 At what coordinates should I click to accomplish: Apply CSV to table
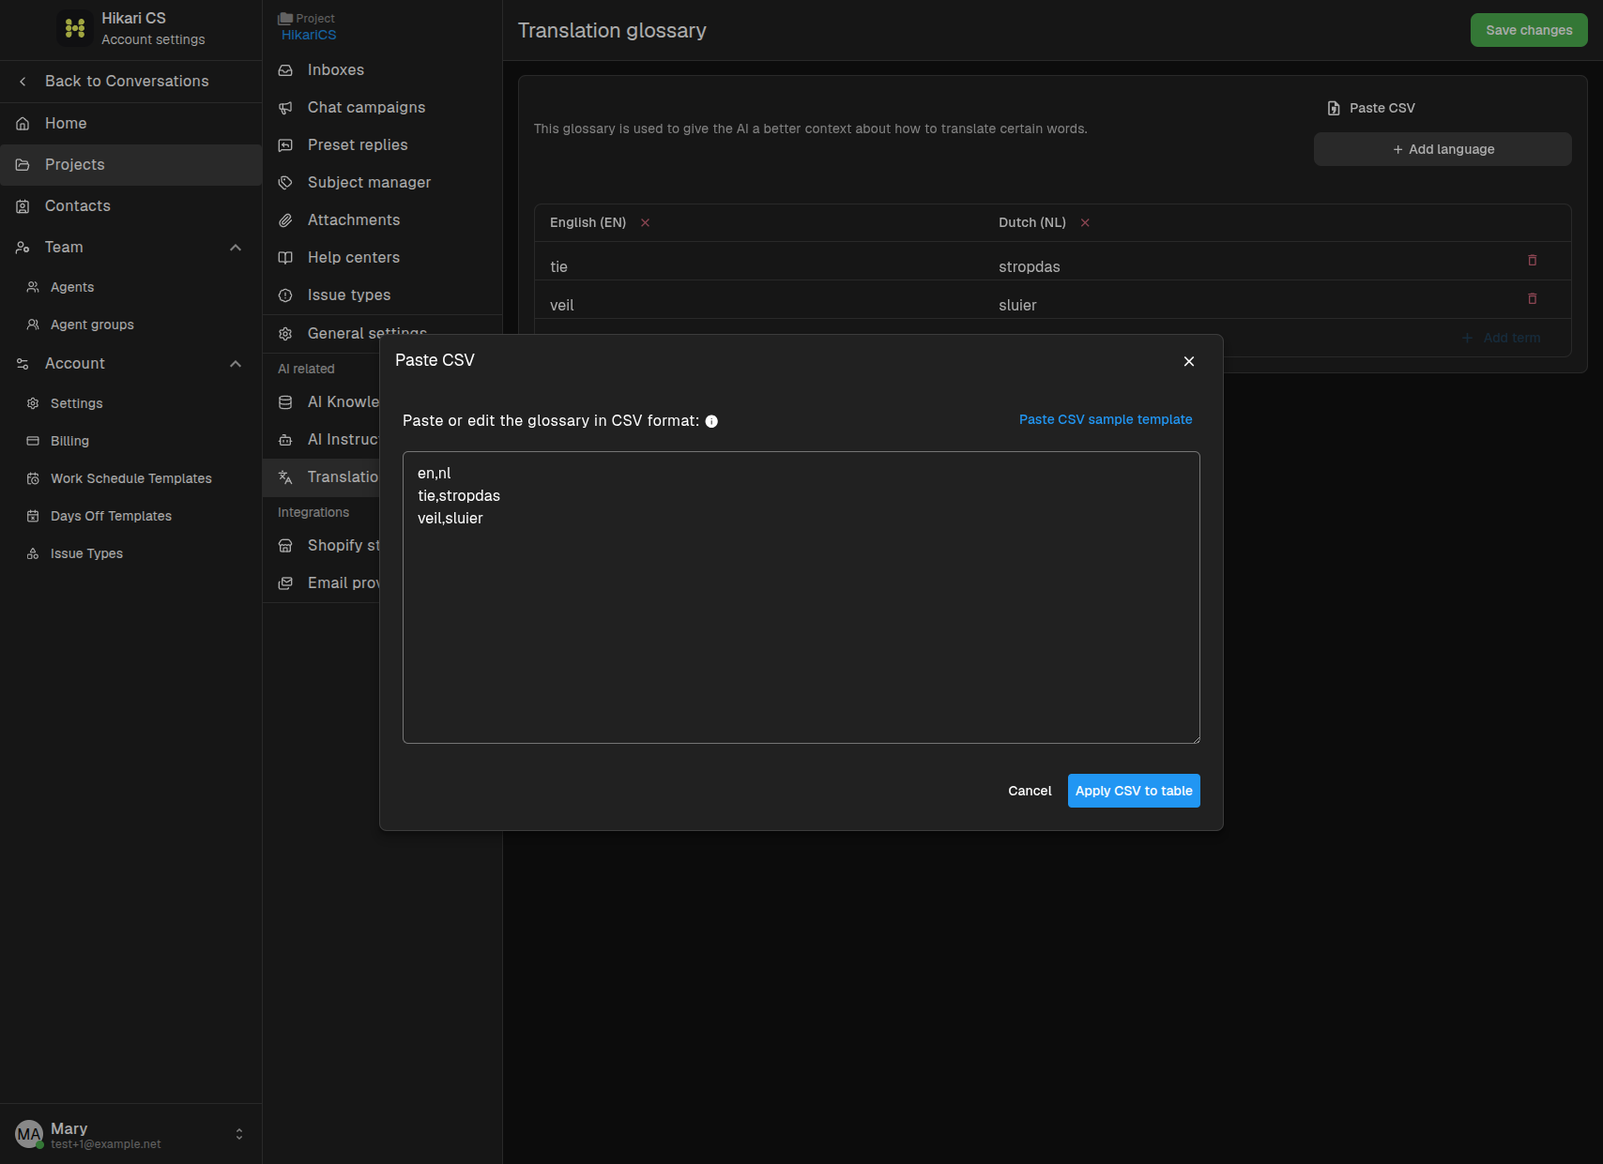click(1134, 791)
